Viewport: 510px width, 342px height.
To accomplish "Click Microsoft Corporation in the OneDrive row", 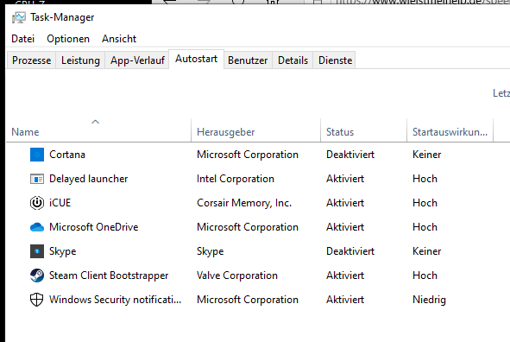I will [x=248, y=227].
